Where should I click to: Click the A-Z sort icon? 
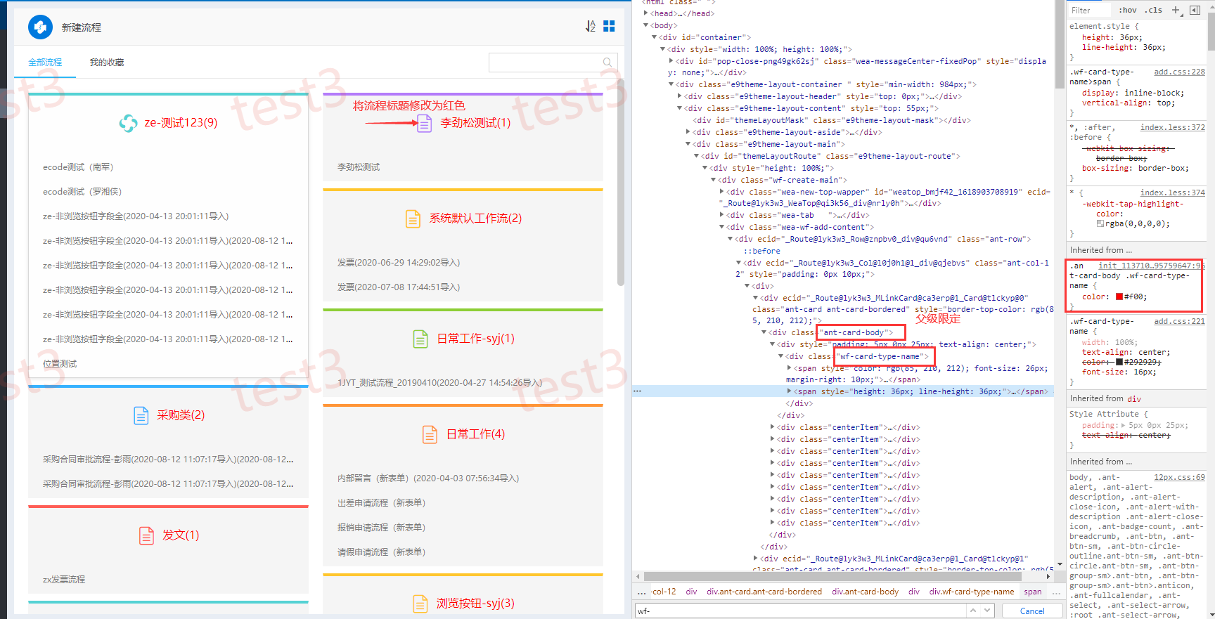(590, 26)
